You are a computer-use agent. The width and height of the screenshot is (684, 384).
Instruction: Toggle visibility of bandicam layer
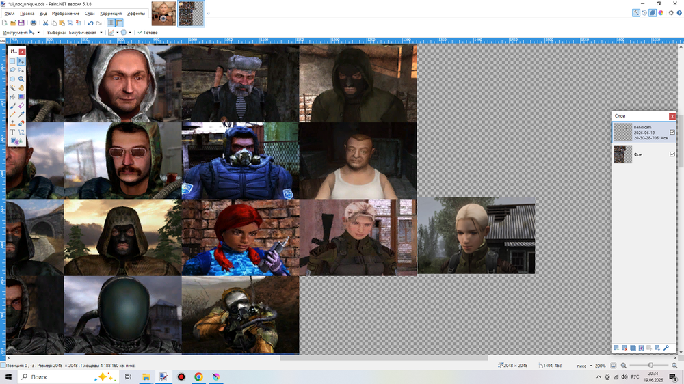click(x=672, y=132)
